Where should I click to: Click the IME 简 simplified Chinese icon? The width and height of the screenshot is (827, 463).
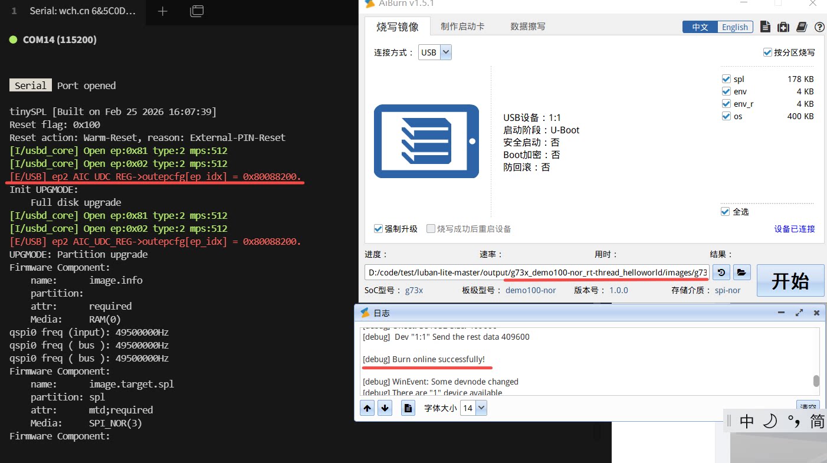click(818, 421)
